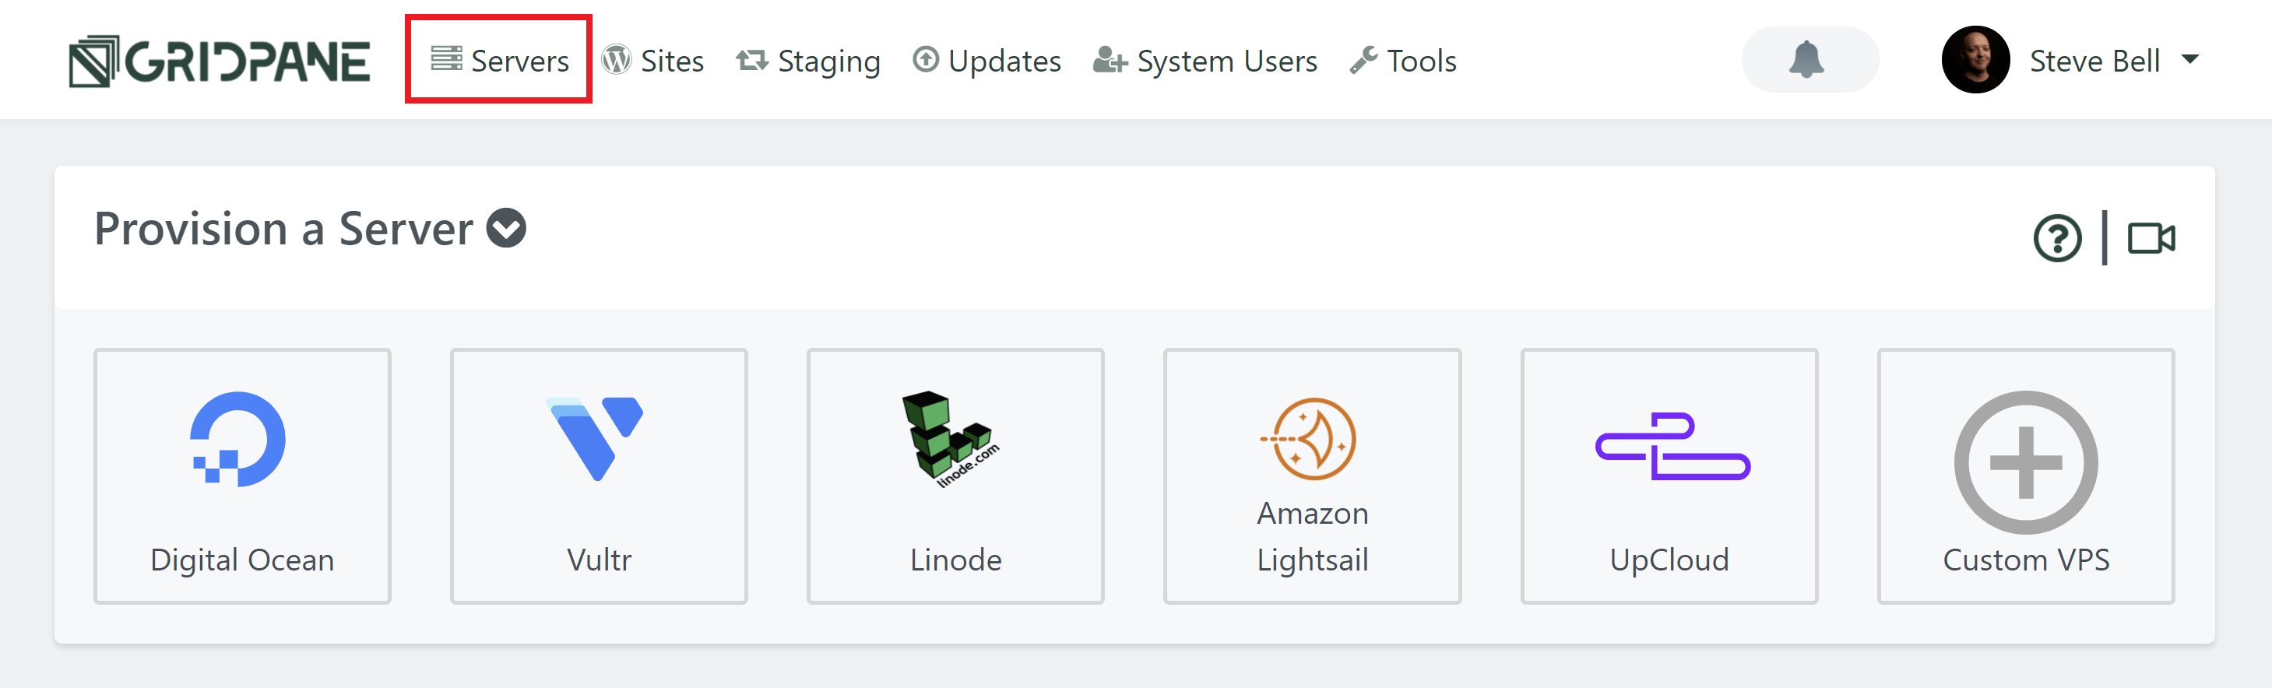Screen dimensions: 2272x688
Task: Click the Custom VPS plus icon
Action: click(x=2026, y=462)
